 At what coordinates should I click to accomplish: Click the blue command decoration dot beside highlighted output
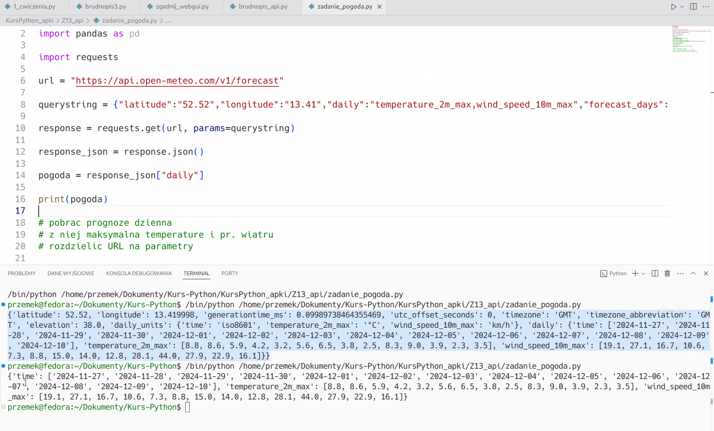click(3, 304)
